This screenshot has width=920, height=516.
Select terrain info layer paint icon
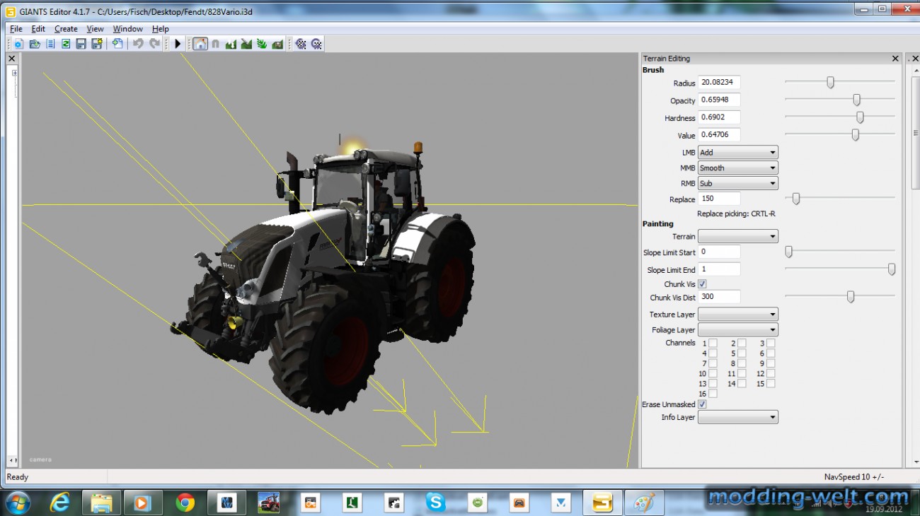(277, 44)
